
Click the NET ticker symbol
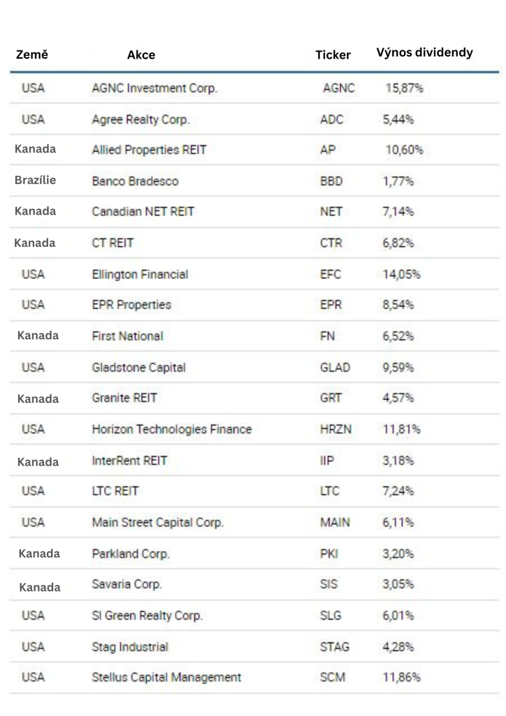(x=331, y=212)
